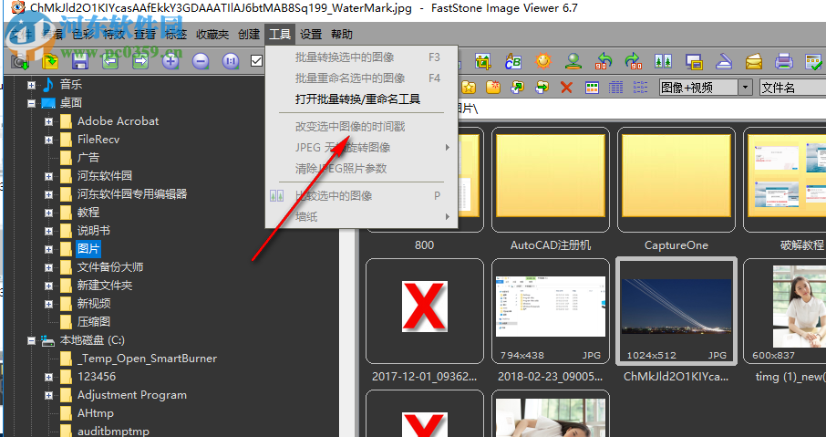This screenshot has height=437, width=826.
Task: Select the 广告 folder in tree
Action: click(x=88, y=158)
